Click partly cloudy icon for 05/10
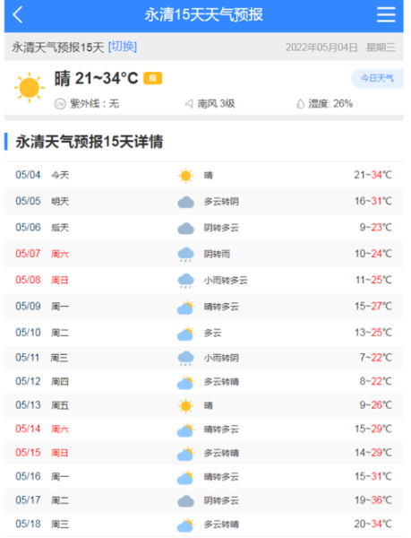 (185, 334)
